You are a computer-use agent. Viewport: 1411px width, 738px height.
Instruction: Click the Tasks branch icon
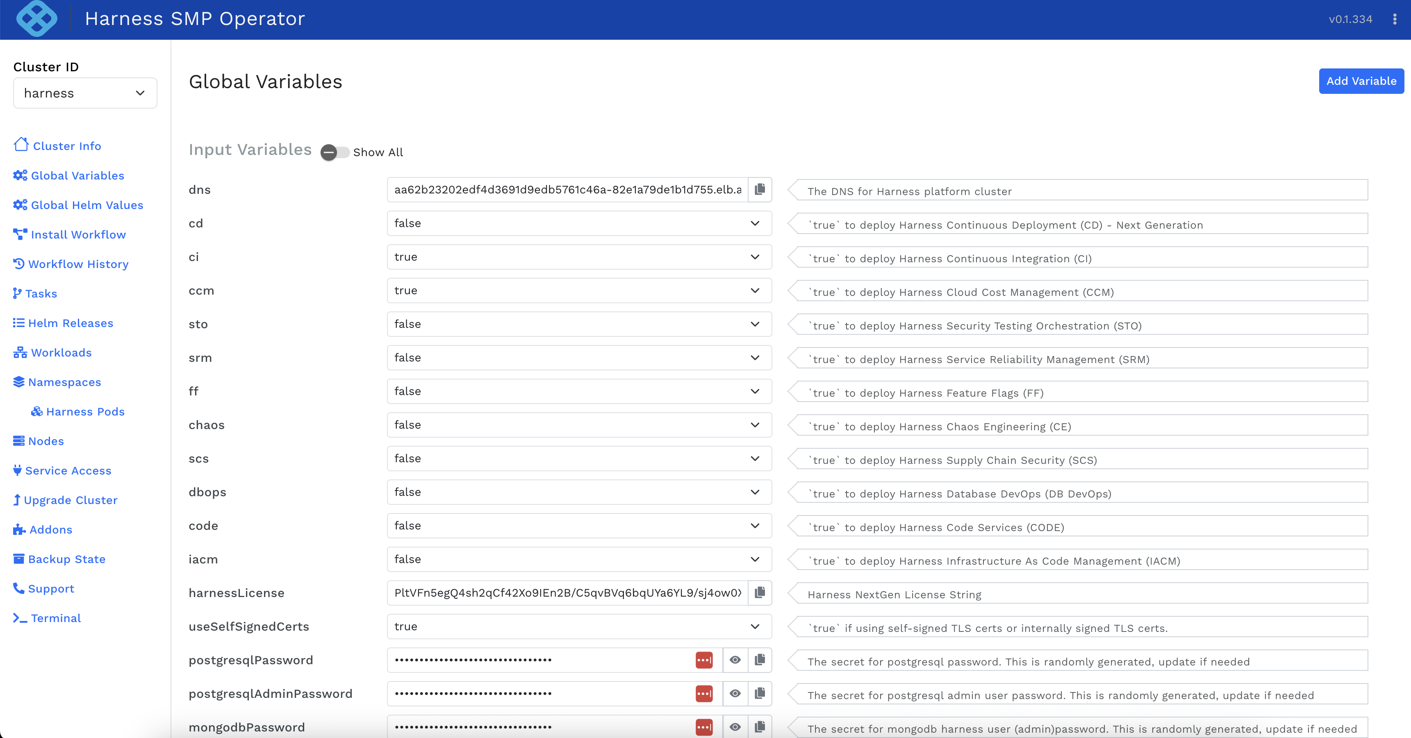point(18,293)
